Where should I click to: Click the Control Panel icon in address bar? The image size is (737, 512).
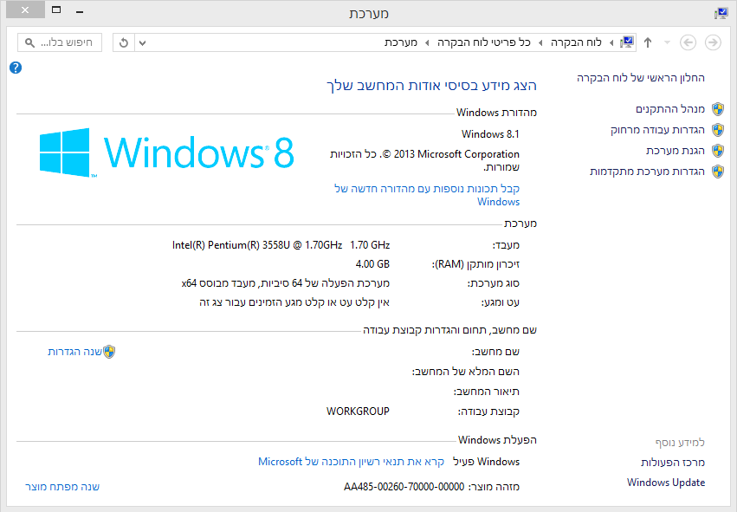click(628, 42)
